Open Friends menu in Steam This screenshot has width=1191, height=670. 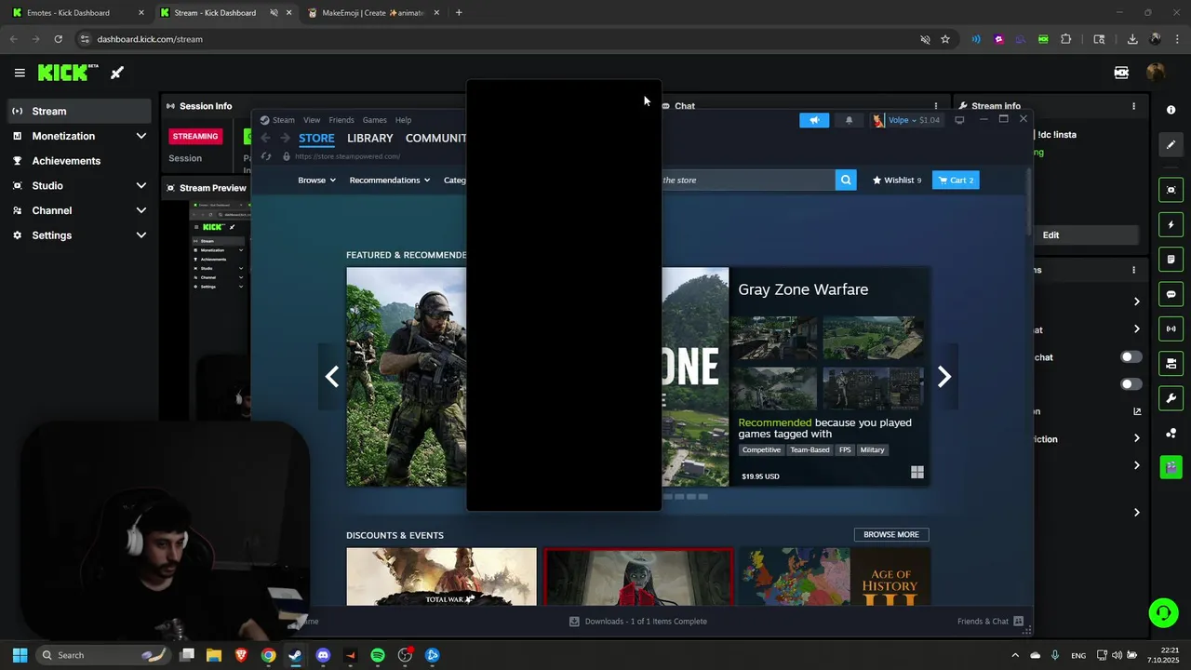point(341,120)
